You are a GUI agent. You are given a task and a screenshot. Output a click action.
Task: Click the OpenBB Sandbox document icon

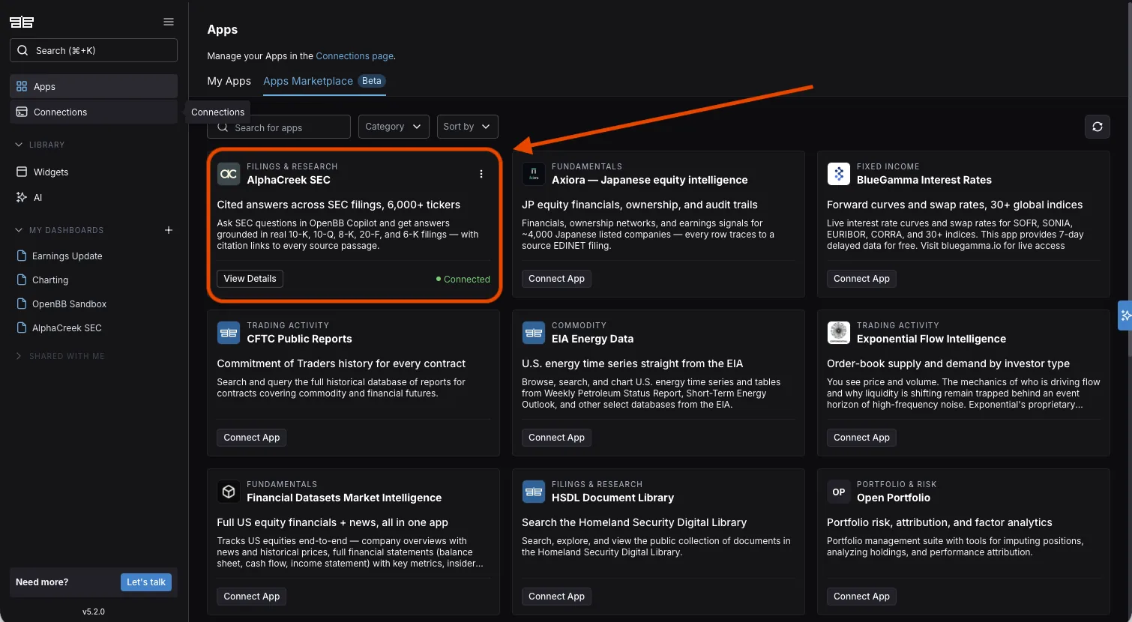pyautogui.click(x=22, y=304)
